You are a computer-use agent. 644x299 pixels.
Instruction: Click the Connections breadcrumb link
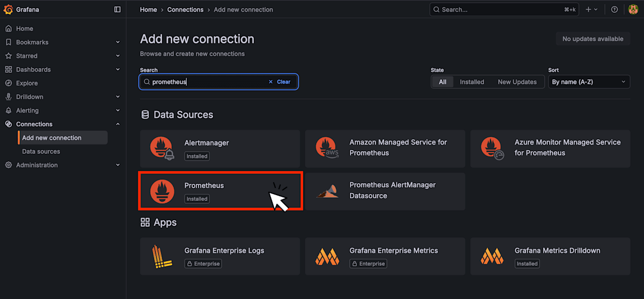185,10
